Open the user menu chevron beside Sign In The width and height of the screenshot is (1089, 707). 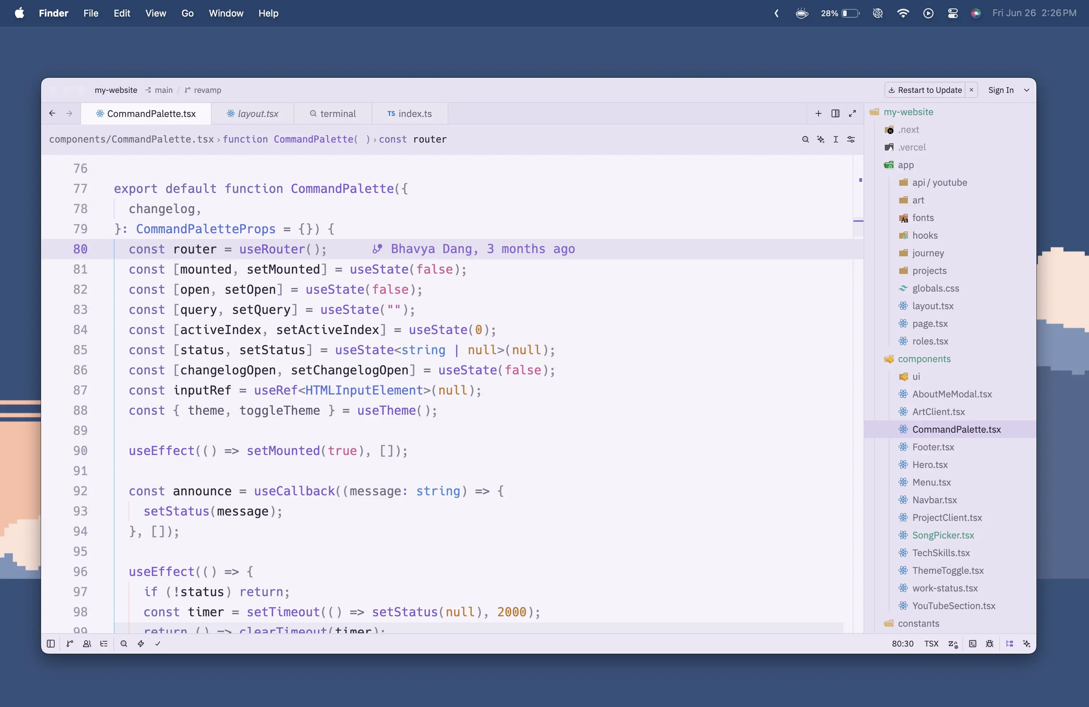coord(1026,90)
